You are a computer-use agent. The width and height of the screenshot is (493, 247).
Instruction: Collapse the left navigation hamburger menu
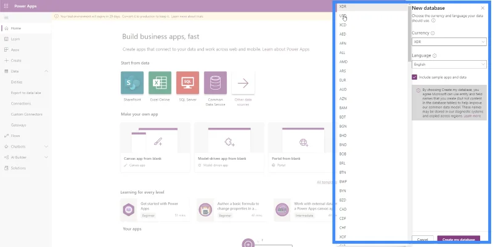pos(6,18)
